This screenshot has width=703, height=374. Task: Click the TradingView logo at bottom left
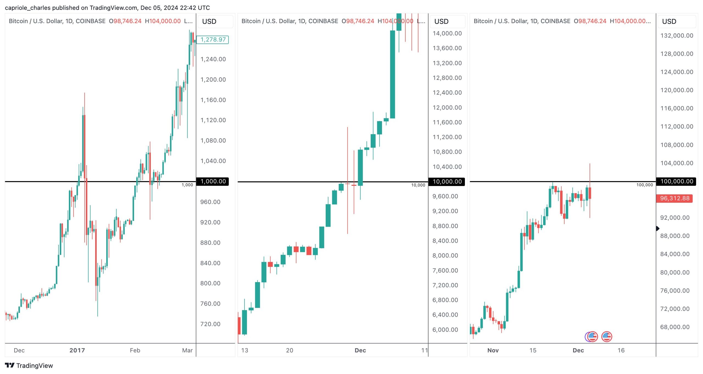29,365
